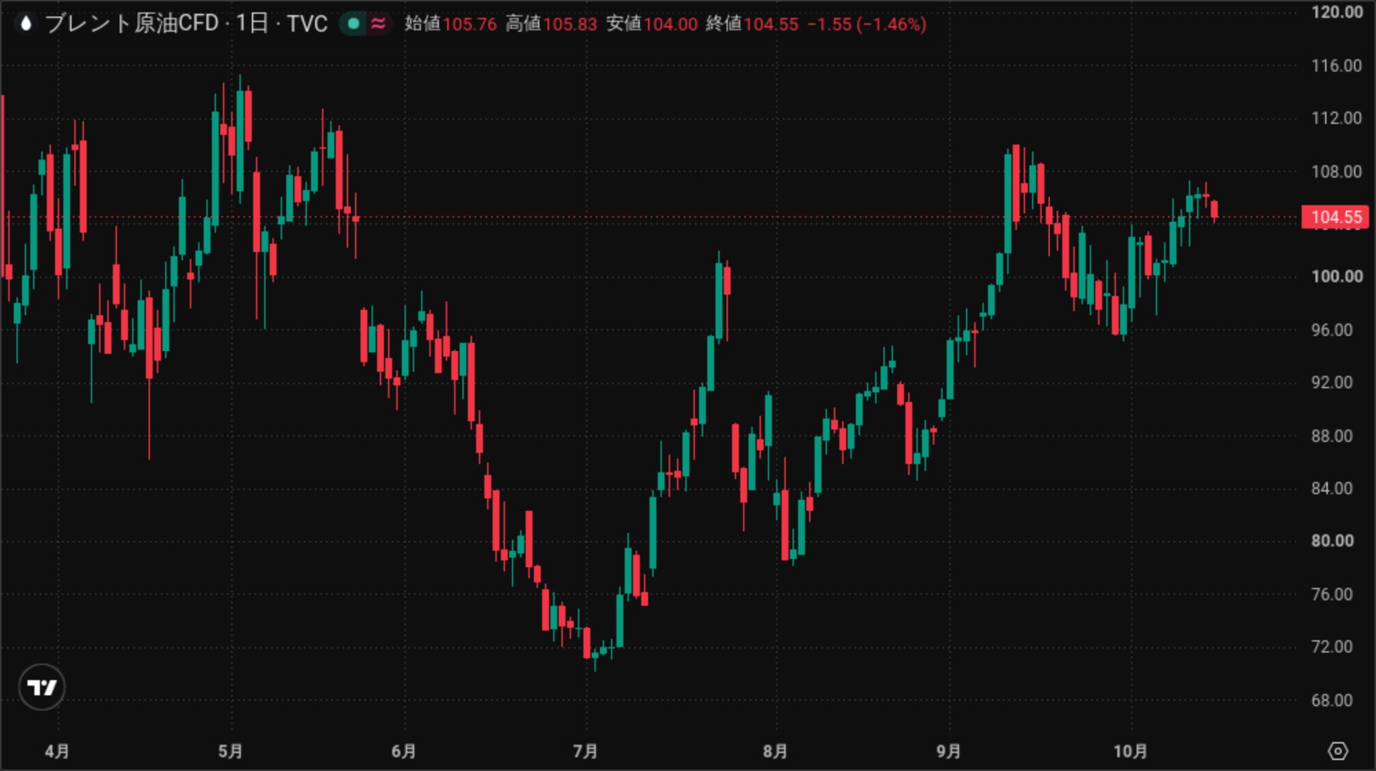Click the current price label 104.55
The image size is (1376, 771).
[x=1335, y=218]
